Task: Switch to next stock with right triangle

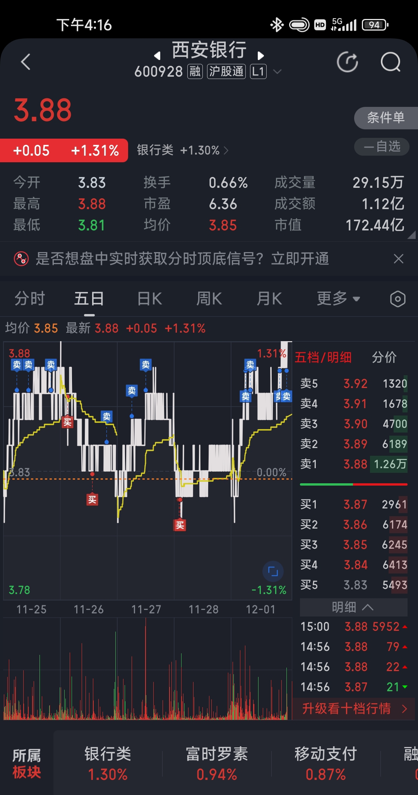Action: point(260,56)
